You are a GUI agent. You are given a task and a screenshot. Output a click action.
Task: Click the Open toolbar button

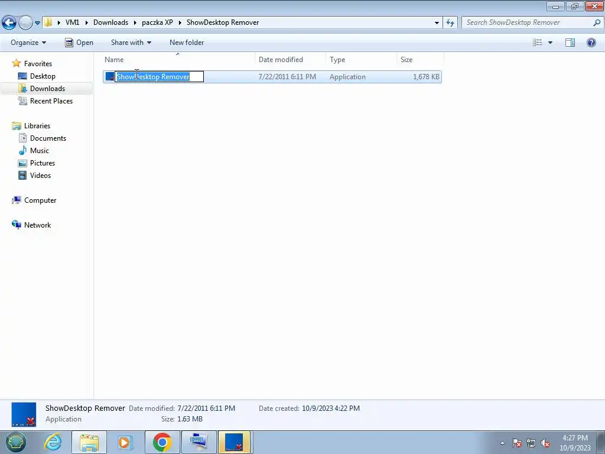79,43
